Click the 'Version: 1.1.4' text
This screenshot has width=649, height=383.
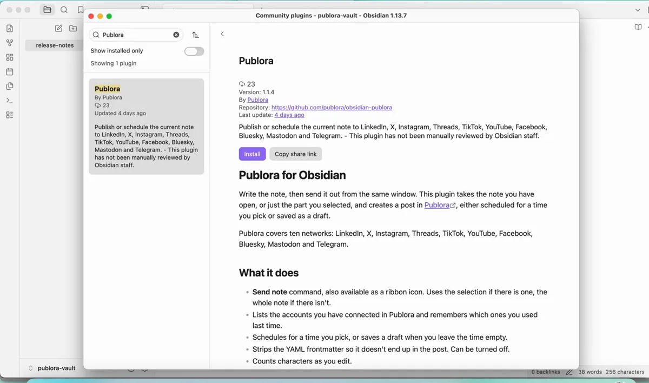(x=256, y=92)
